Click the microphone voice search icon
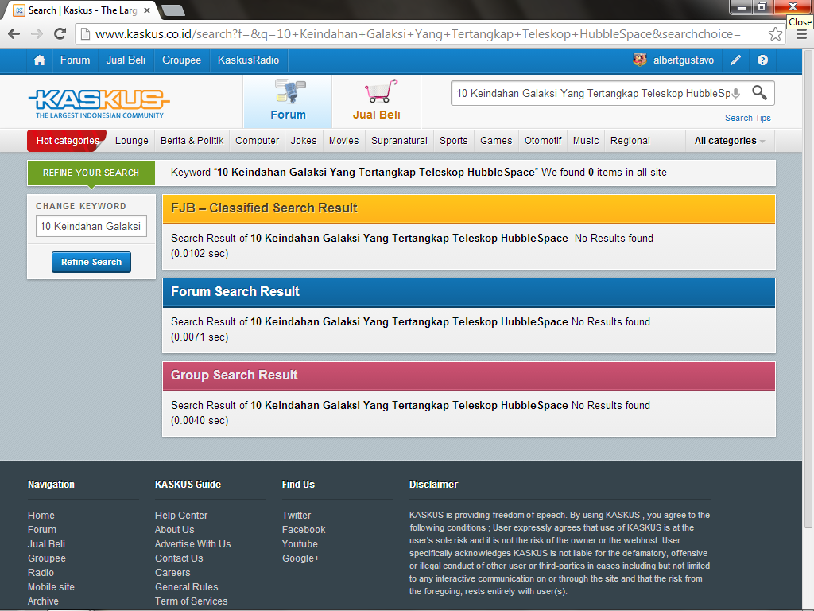 [x=735, y=94]
